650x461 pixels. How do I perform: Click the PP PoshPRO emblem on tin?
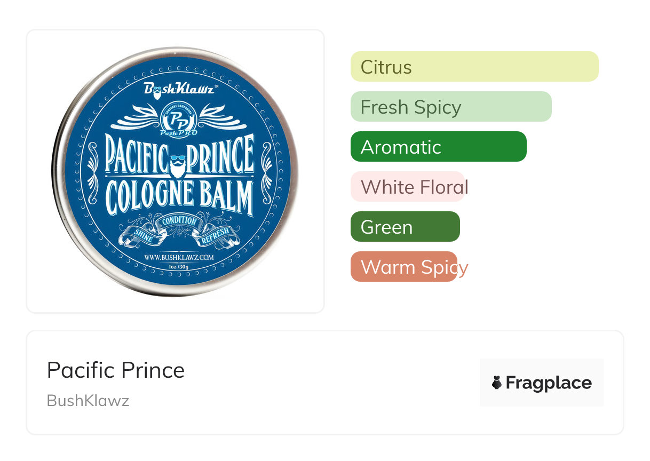tap(179, 120)
